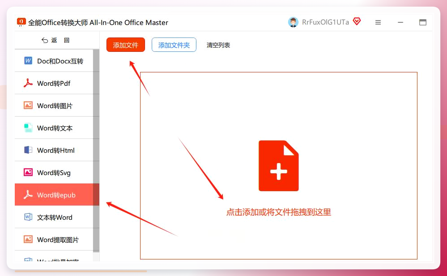Click the 点击添加或将文件拖拽到这里 text
Image resolution: width=447 pixels, height=276 pixels.
click(278, 212)
